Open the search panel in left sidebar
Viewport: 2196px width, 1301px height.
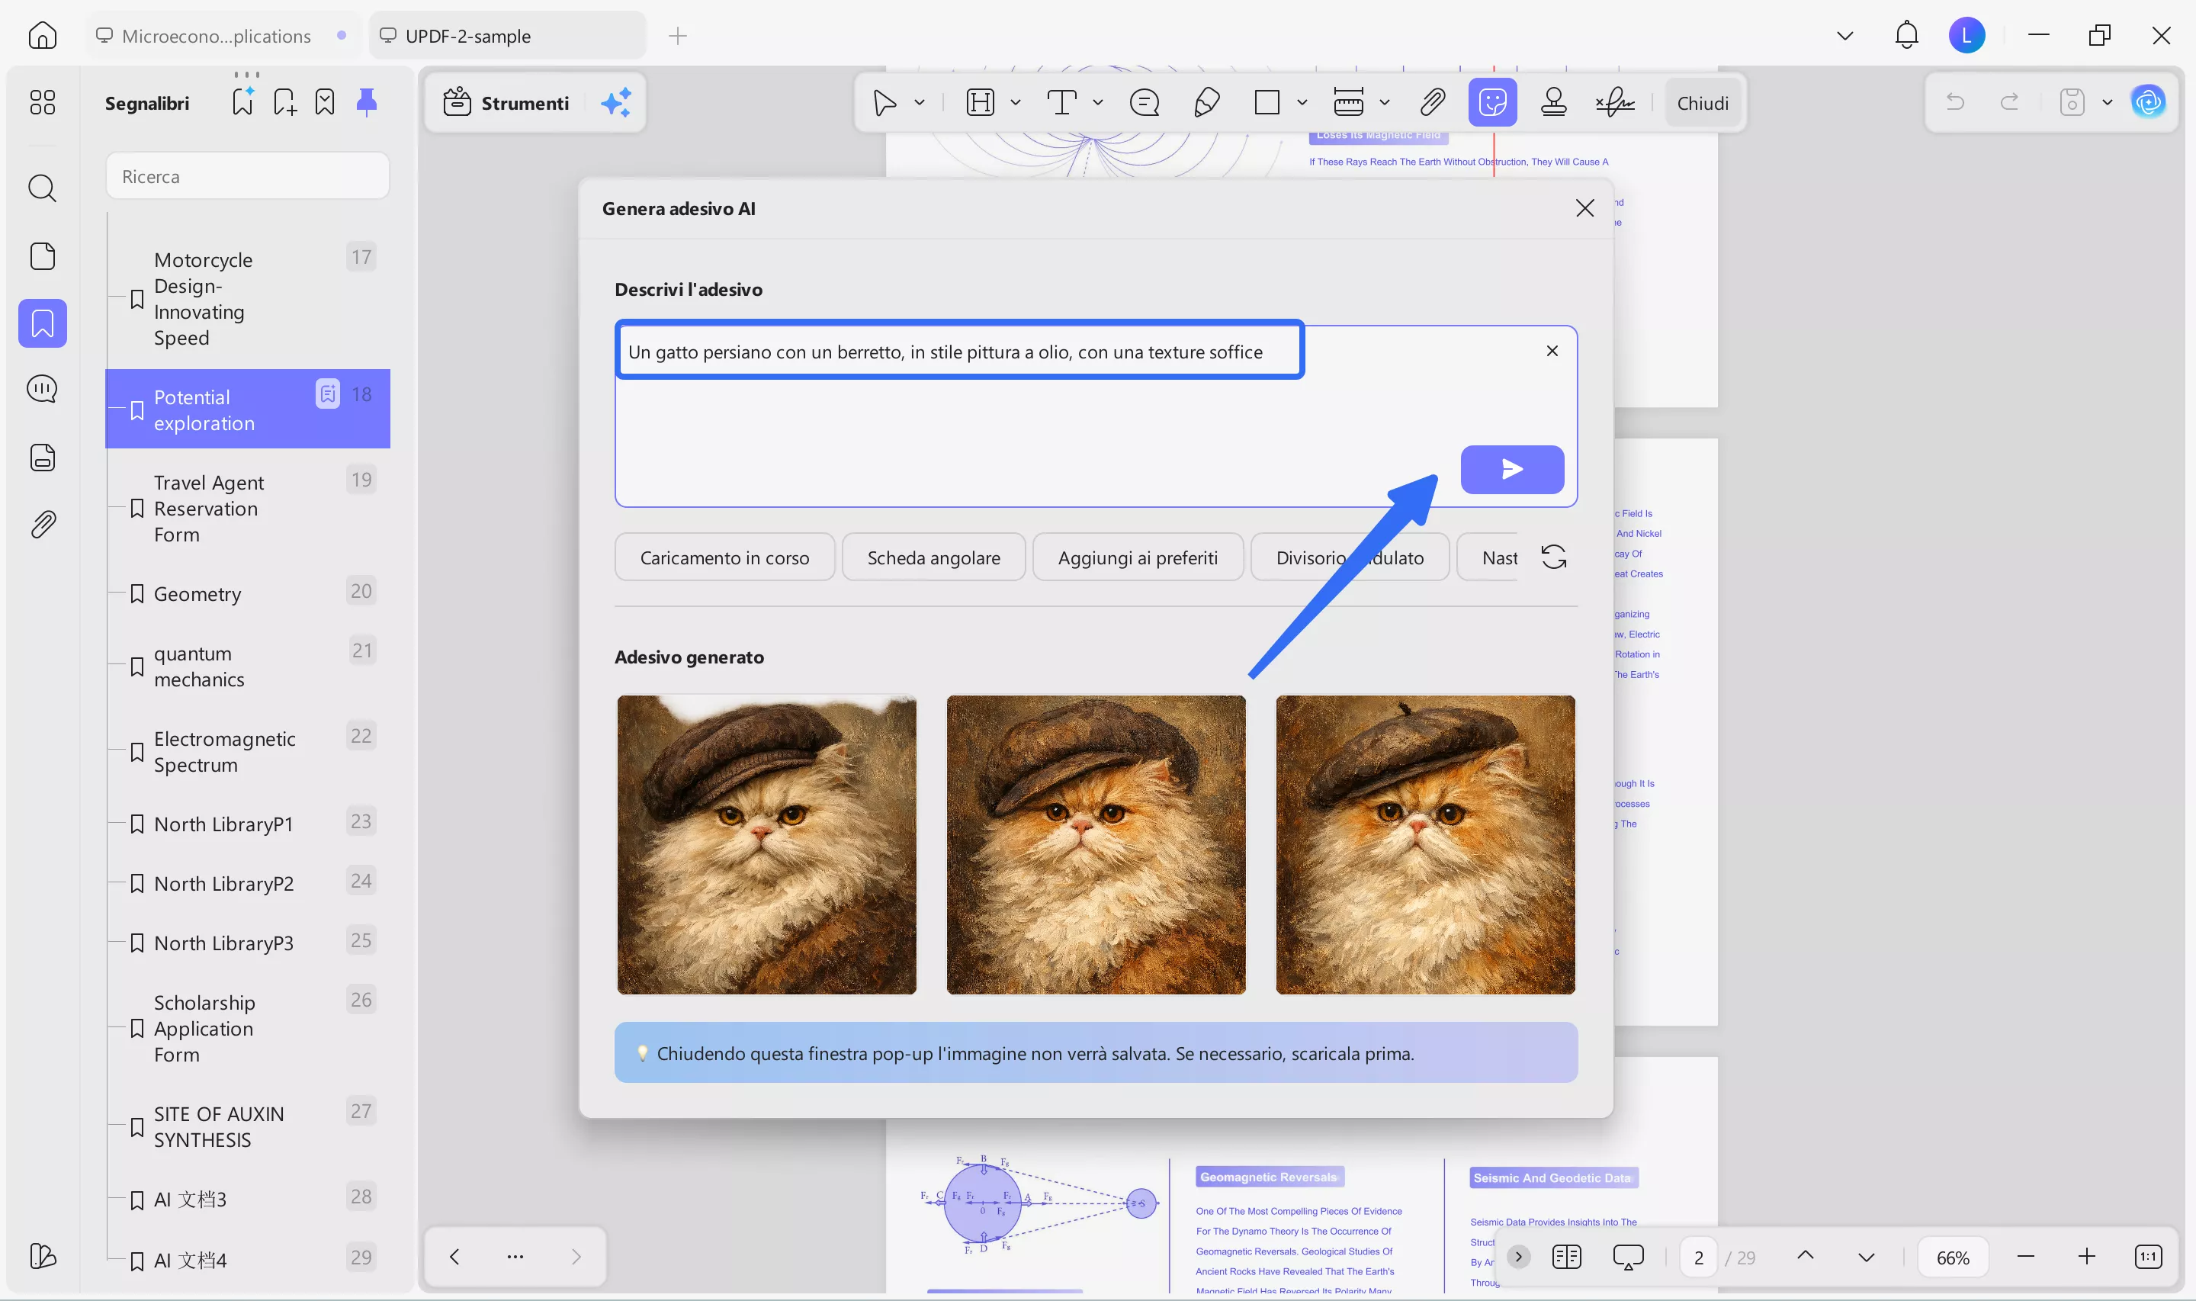[42, 188]
